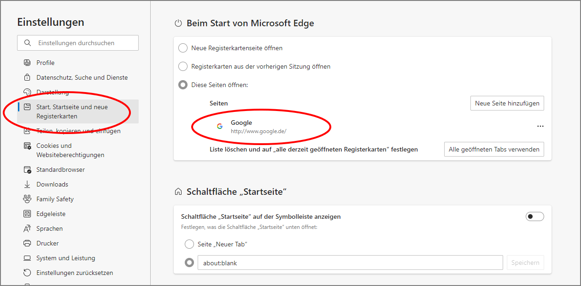
Task: Click 'Neue Seite hinzufügen' button
Action: 507,103
